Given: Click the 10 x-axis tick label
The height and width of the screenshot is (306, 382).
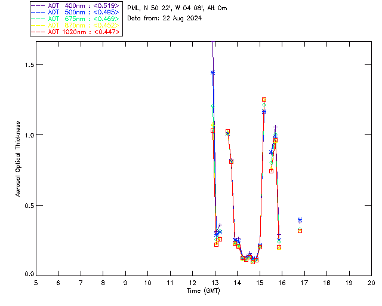Looking at the screenshot, I should pos(148,283).
